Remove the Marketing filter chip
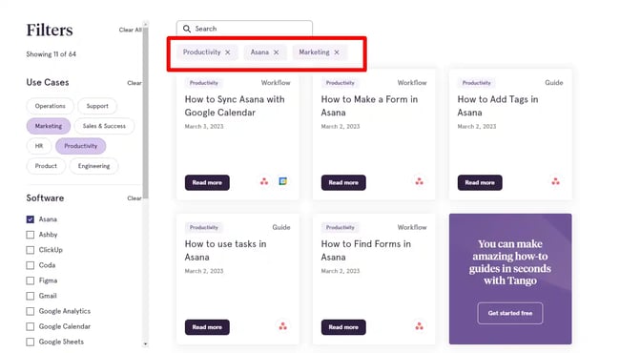This screenshot has height=353, width=620. (x=337, y=52)
